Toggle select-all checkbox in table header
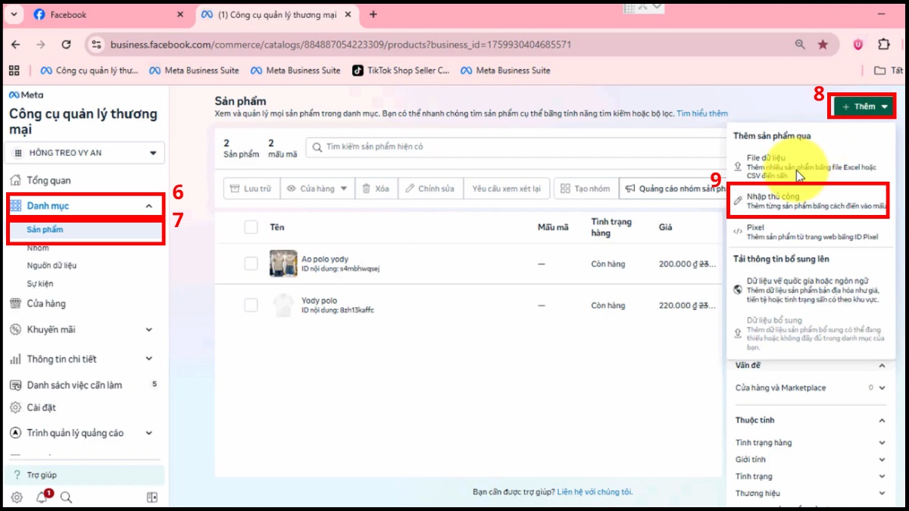The width and height of the screenshot is (909, 511). click(251, 227)
